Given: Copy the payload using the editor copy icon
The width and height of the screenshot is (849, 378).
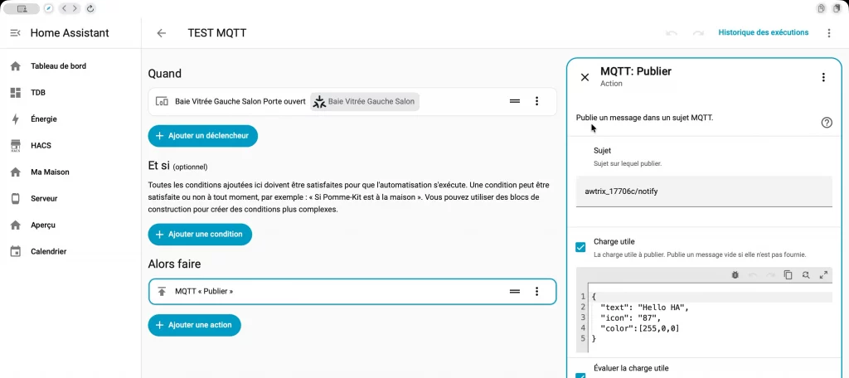Looking at the screenshot, I should pyautogui.click(x=788, y=275).
